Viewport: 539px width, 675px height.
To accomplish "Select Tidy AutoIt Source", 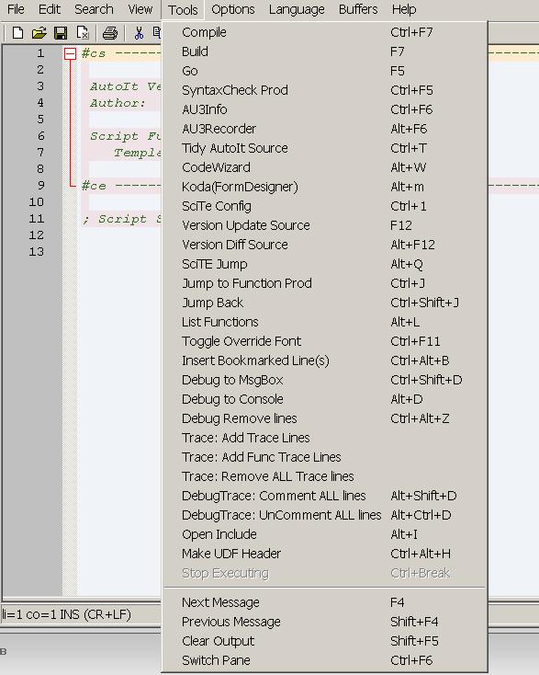I will (x=324, y=148).
